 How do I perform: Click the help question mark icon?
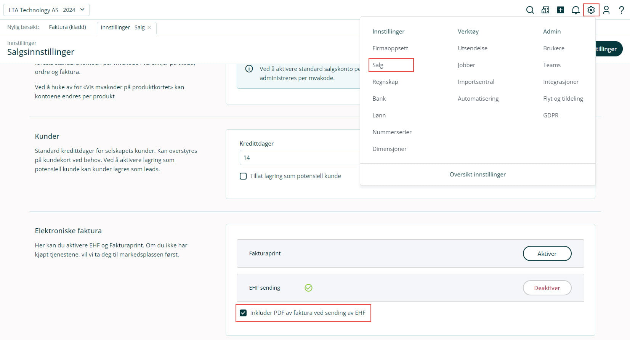pyautogui.click(x=622, y=10)
